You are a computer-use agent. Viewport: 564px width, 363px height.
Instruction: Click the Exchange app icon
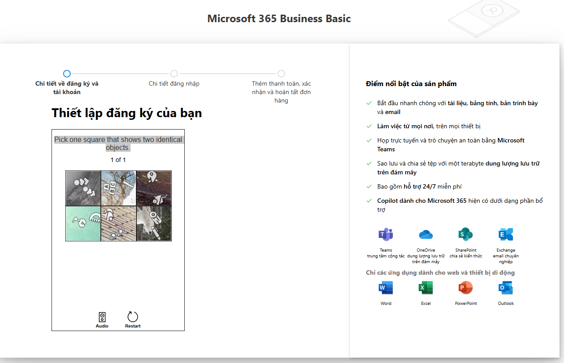(x=505, y=234)
